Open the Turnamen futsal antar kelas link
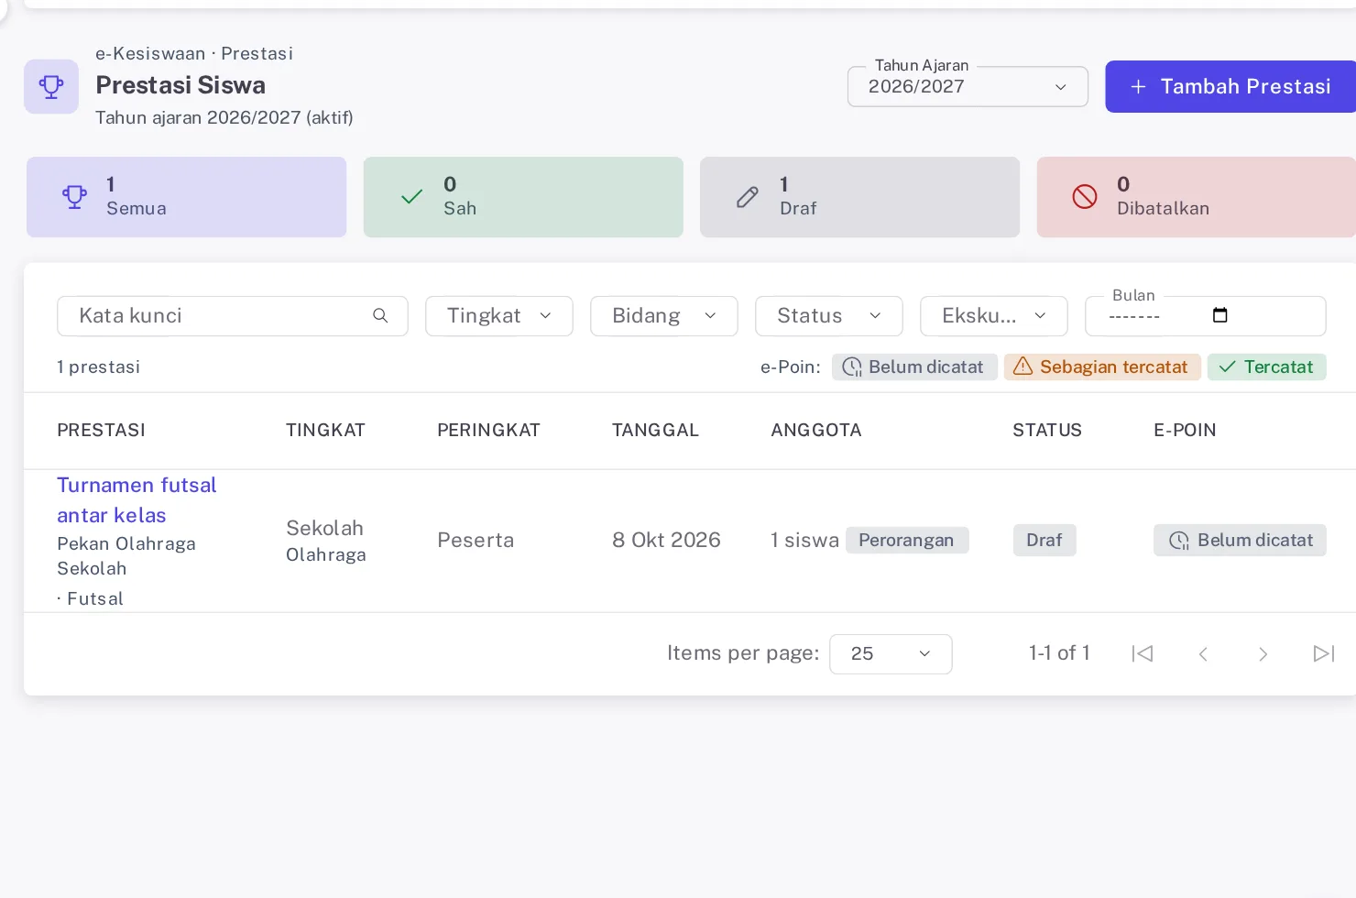 tap(137, 500)
